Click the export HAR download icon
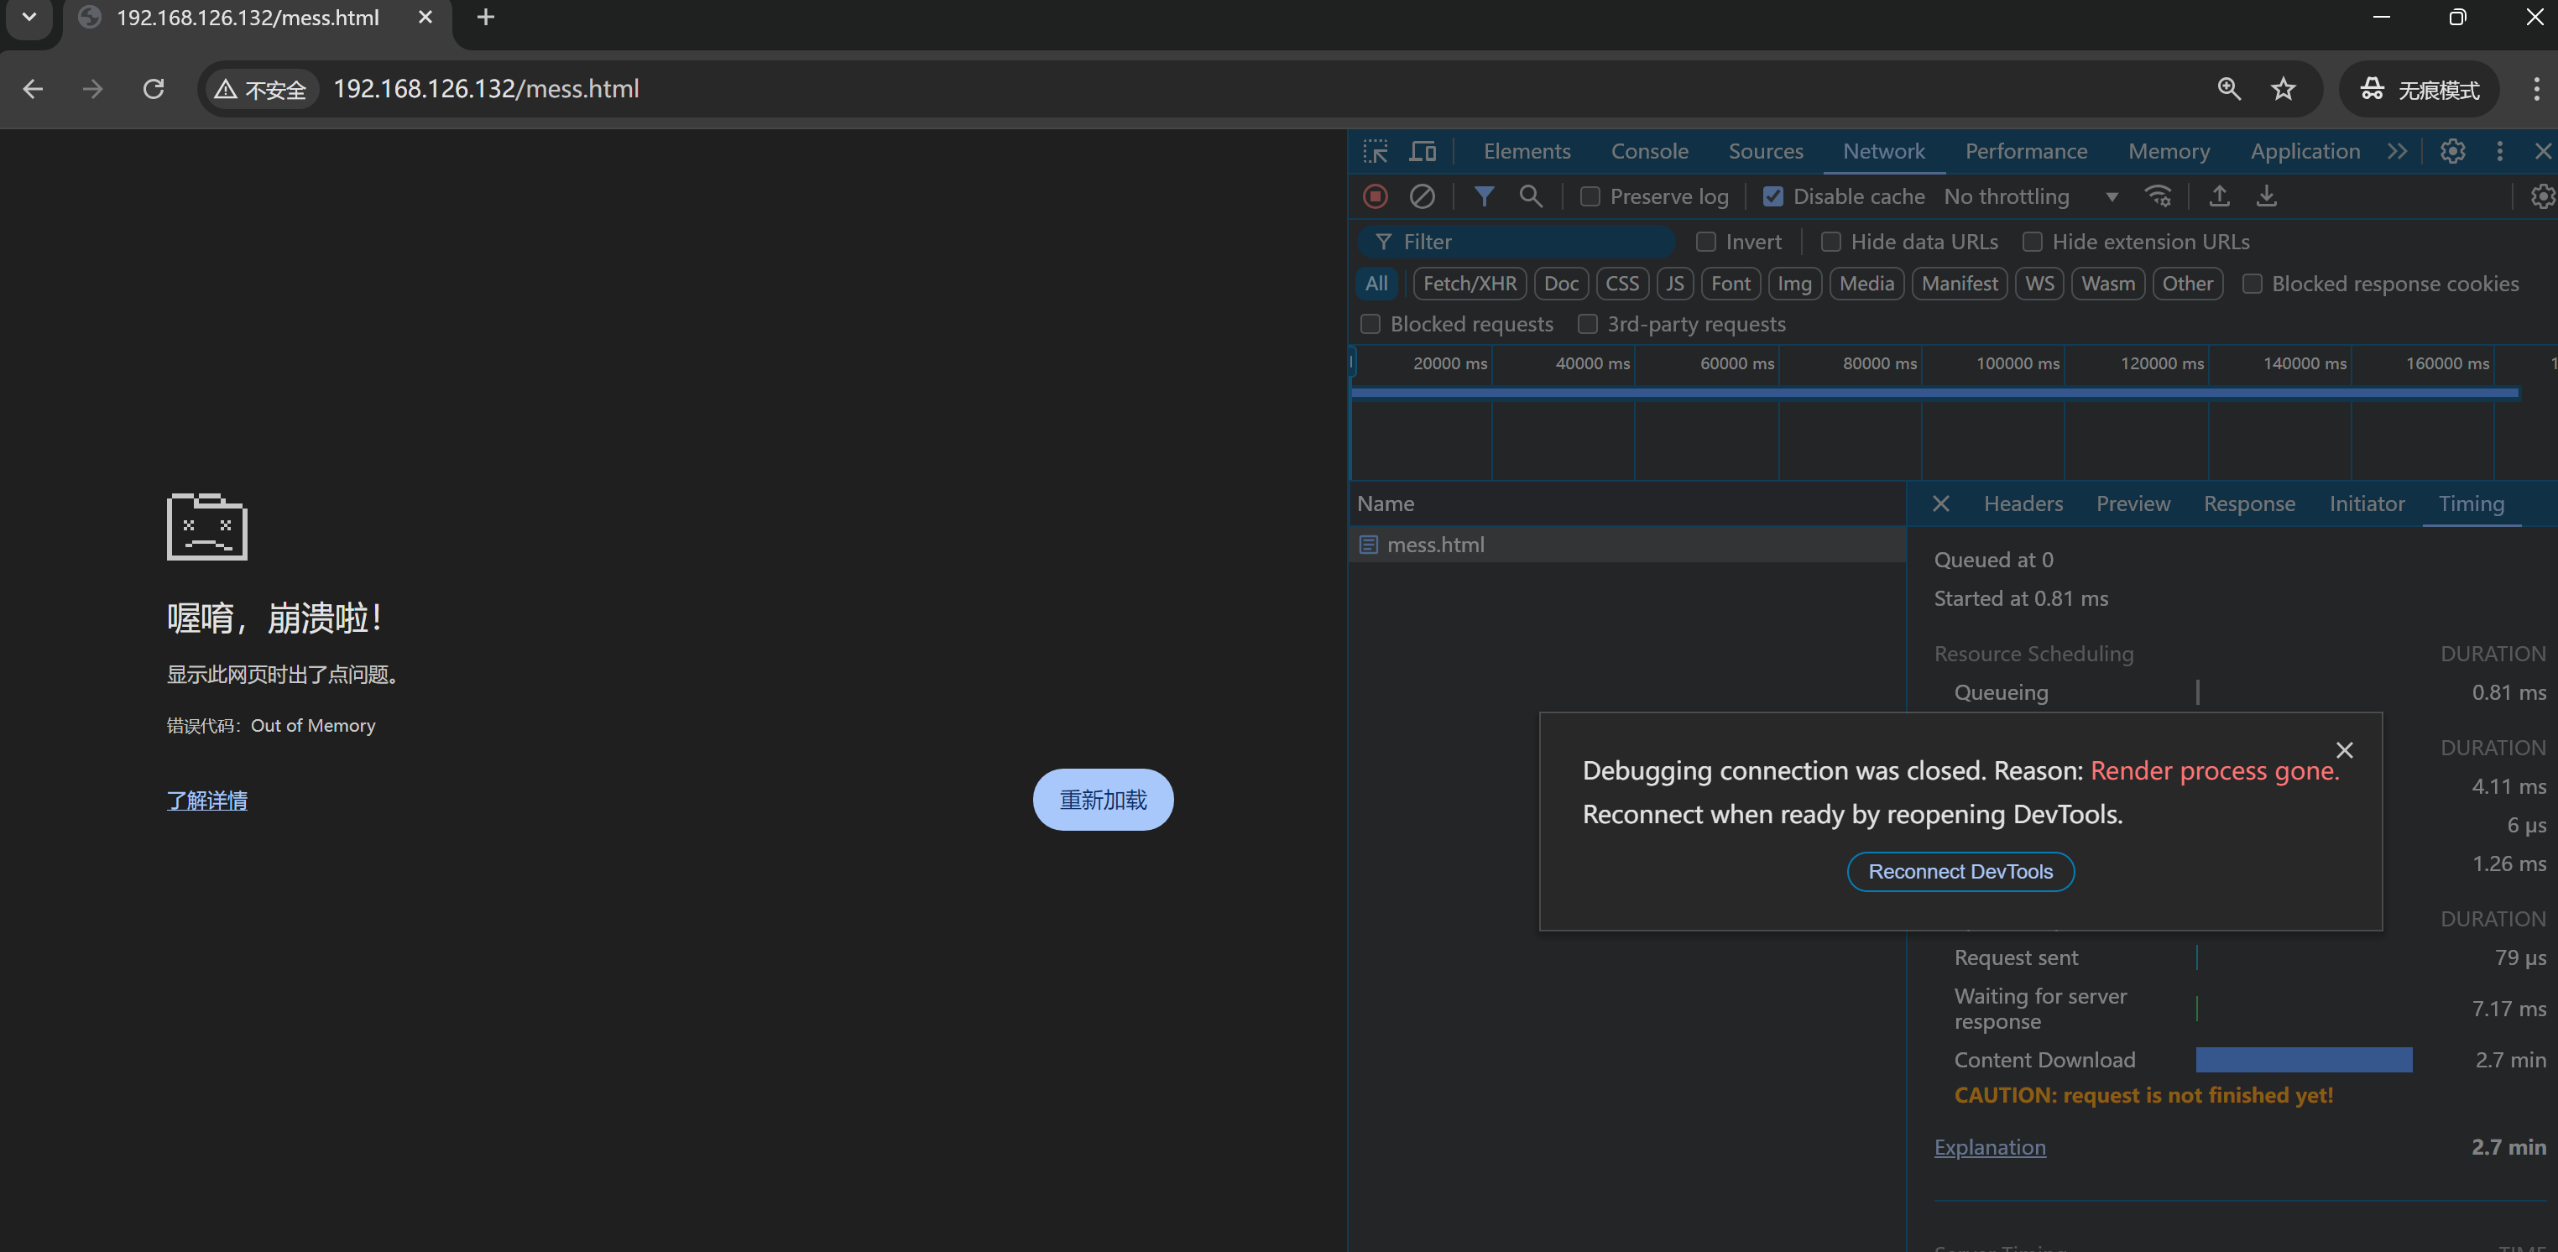The height and width of the screenshot is (1252, 2558). click(x=2266, y=196)
